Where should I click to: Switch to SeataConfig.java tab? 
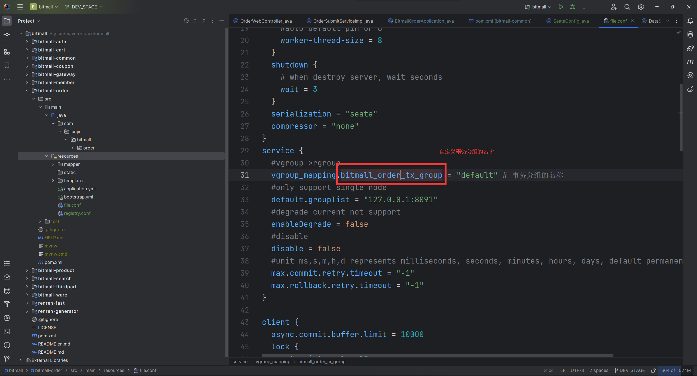click(568, 21)
